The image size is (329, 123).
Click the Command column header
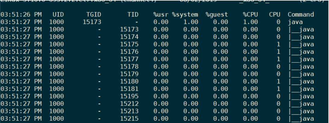[301, 14]
